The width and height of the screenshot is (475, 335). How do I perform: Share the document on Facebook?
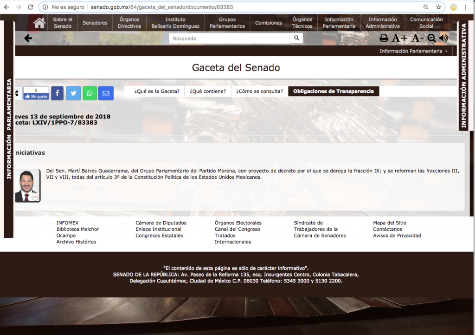[x=57, y=93]
